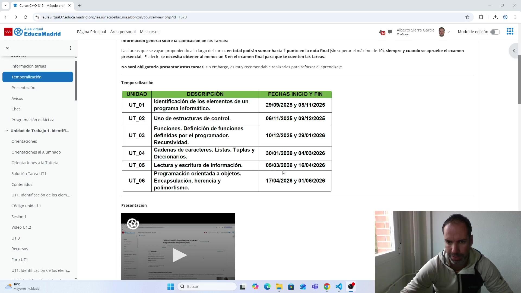The image size is (521, 293).
Task: Click the Windows taskbar search box
Action: [207, 286]
